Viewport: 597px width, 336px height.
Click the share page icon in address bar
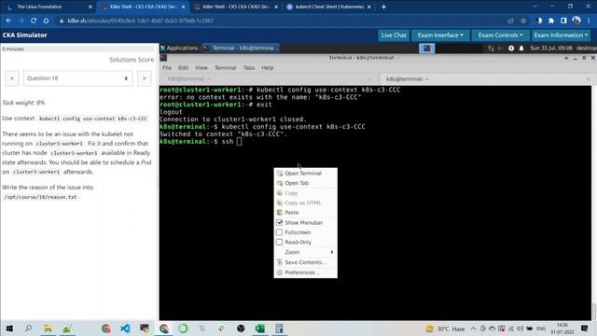[x=510, y=21]
